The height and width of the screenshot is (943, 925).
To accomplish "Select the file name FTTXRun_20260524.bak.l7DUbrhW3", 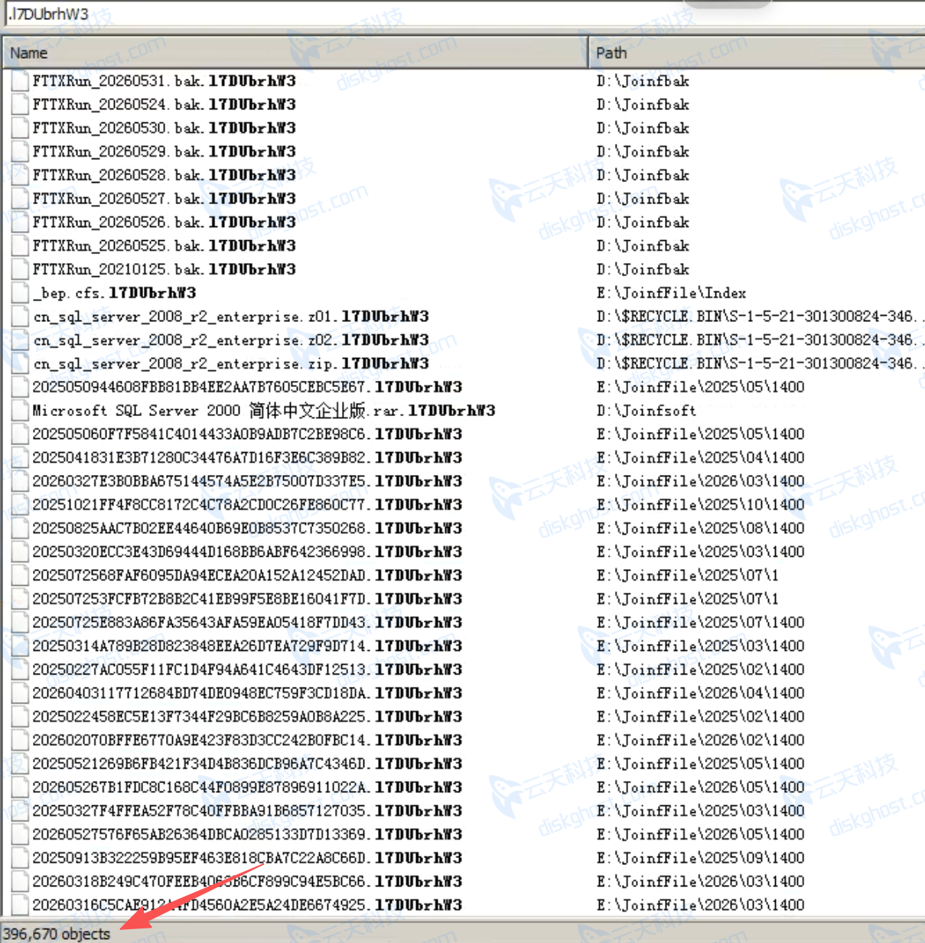I will tap(164, 105).
